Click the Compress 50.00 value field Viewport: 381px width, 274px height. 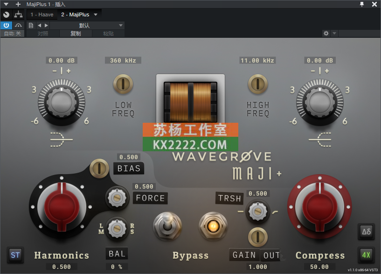click(x=319, y=267)
